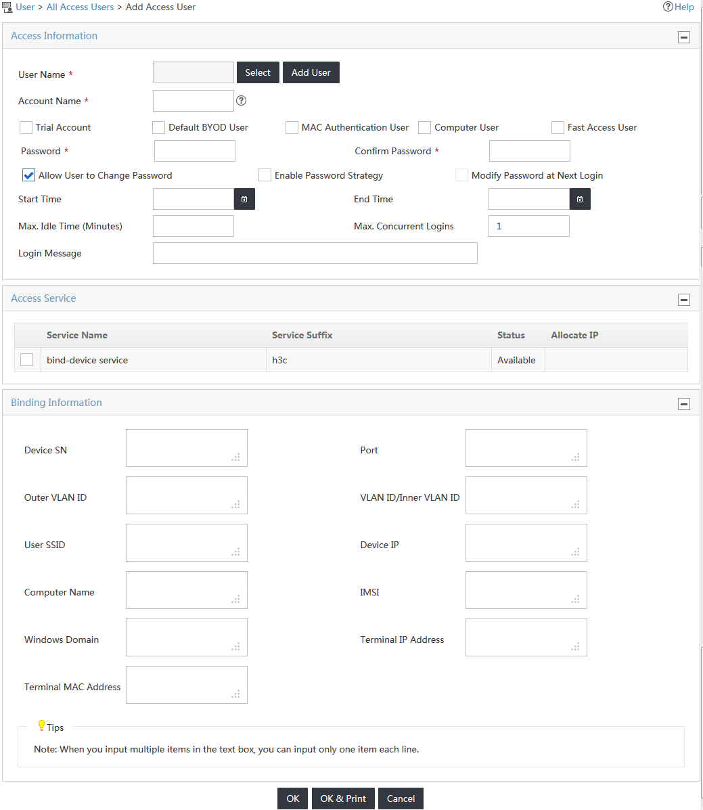Open the End Time calendar picker

click(580, 199)
